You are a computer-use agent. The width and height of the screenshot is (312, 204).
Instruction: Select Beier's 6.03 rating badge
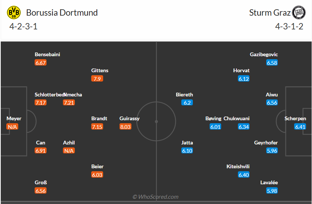point(97,175)
